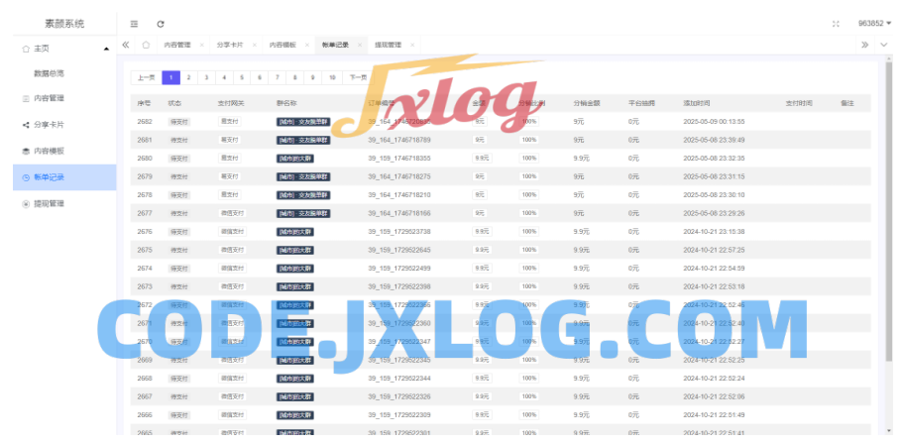Click the vertical scrollbar on the right
This screenshot has width=902, height=444.
tap(889, 198)
